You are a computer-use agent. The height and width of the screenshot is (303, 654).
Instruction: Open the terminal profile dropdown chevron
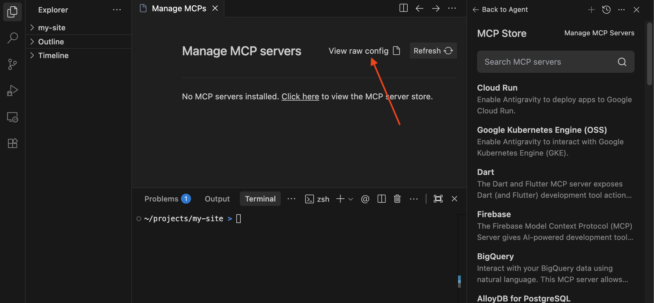point(351,199)
